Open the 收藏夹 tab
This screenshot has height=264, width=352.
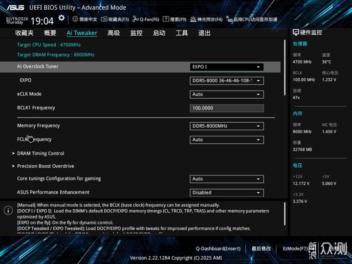point(24,33)
